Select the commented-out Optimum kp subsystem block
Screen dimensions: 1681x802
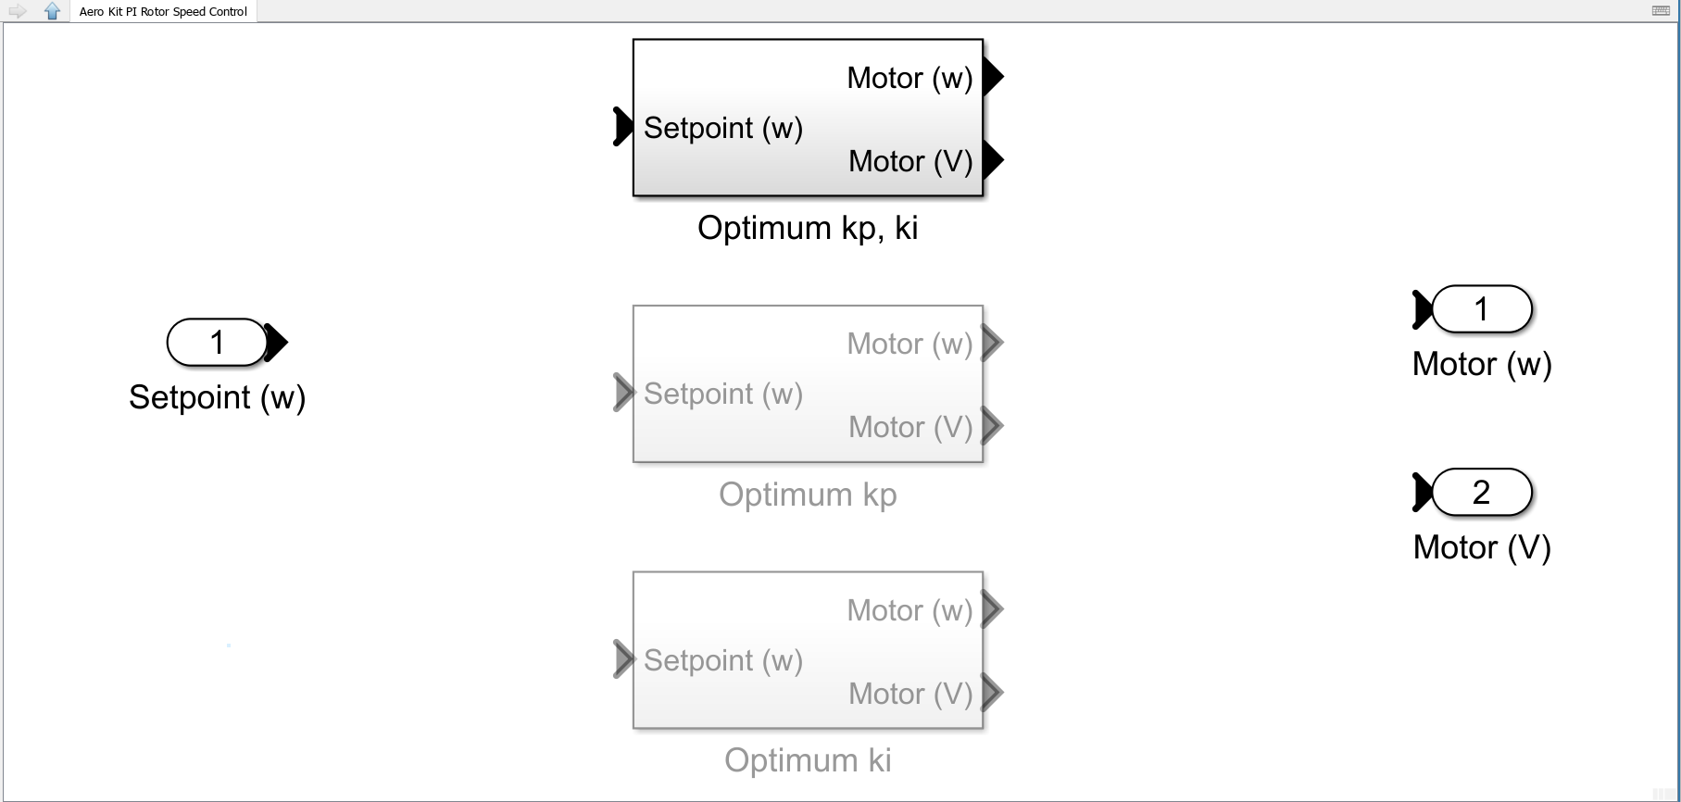pos(807,383)
